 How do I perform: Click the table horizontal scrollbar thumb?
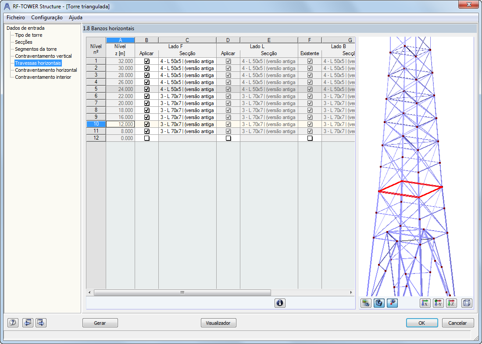[182, 292]
